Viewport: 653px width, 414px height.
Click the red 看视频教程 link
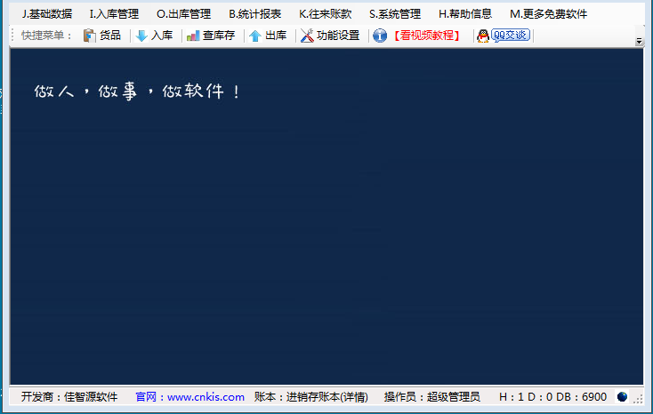(426, 36)
